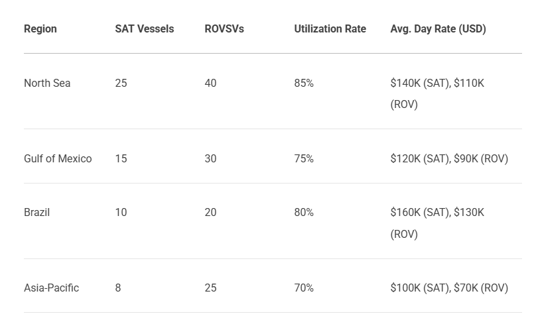Select the North Sea row label
The image size is (536, 326).
47,83
